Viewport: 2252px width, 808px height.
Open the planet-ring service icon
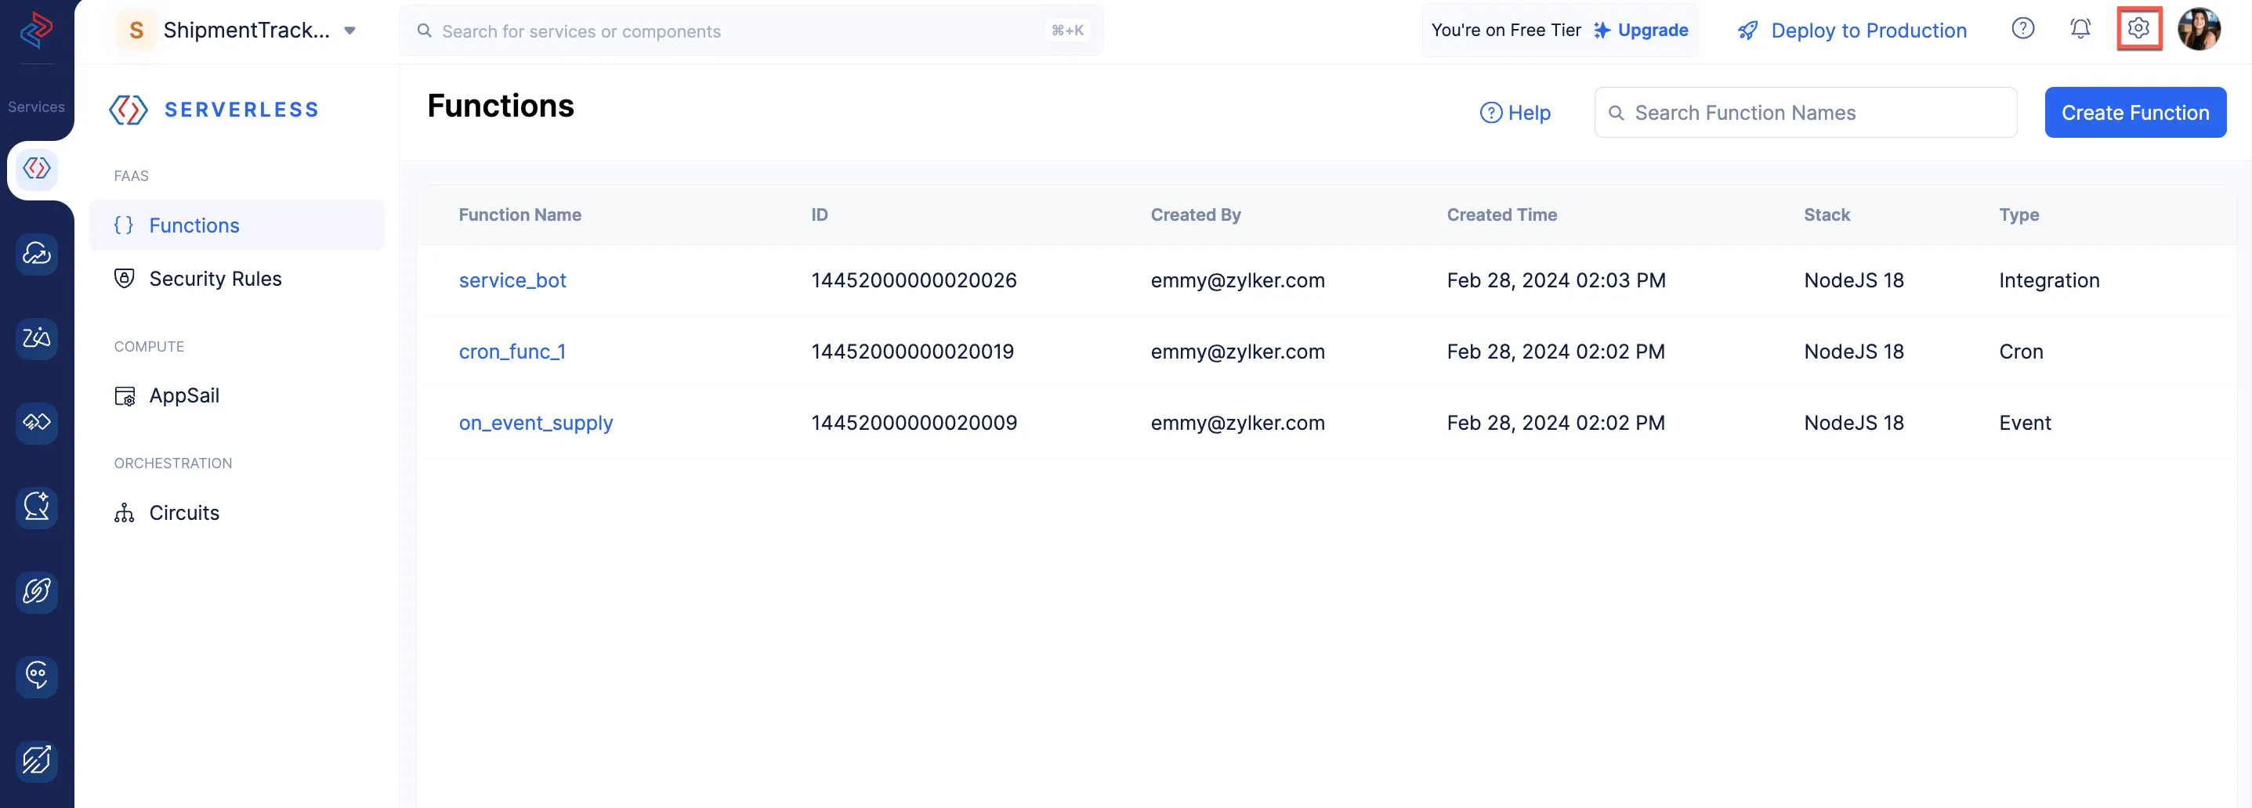coord(37,591)
